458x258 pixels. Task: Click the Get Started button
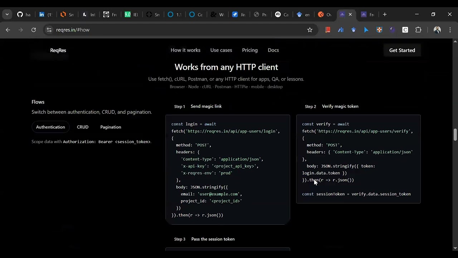tap(402, 50)
